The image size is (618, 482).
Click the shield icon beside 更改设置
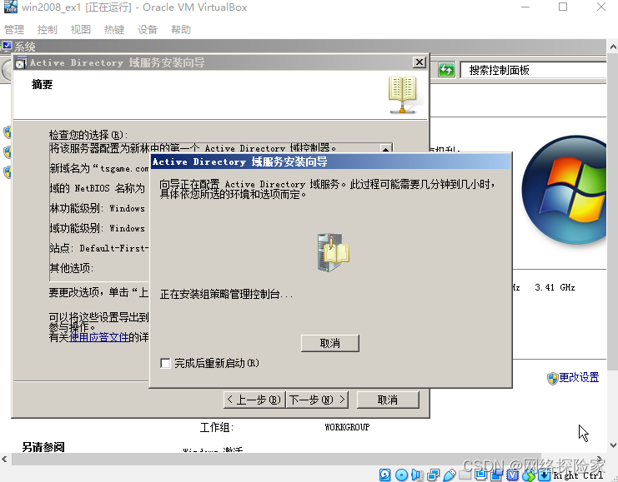coord(552,378)
